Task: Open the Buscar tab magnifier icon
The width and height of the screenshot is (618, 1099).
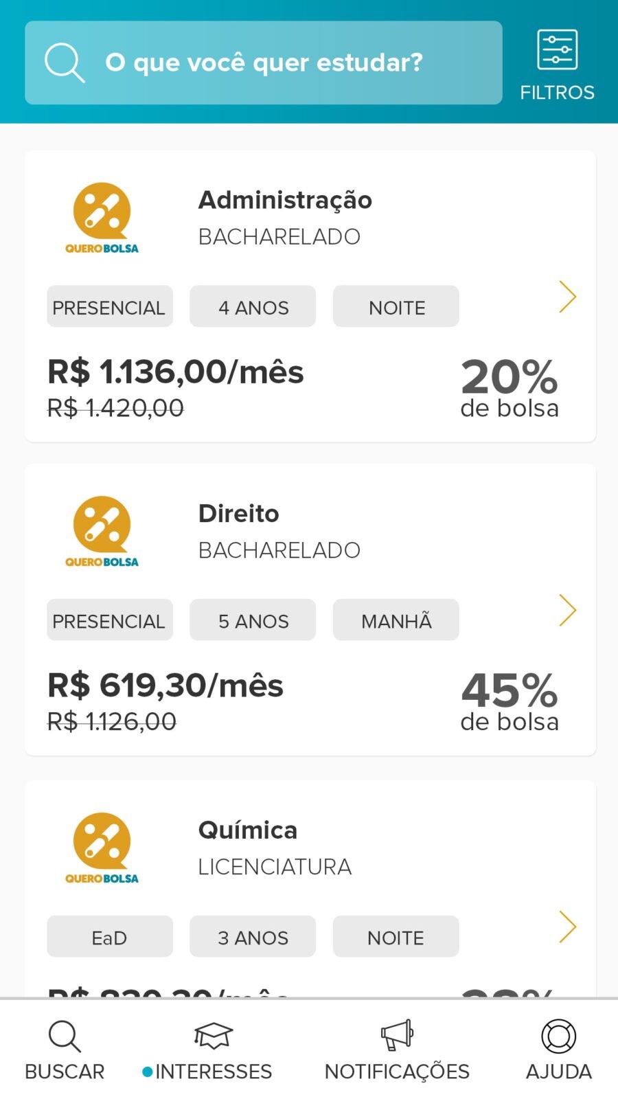Action: pyautogui.click(x=65, y=1036)
